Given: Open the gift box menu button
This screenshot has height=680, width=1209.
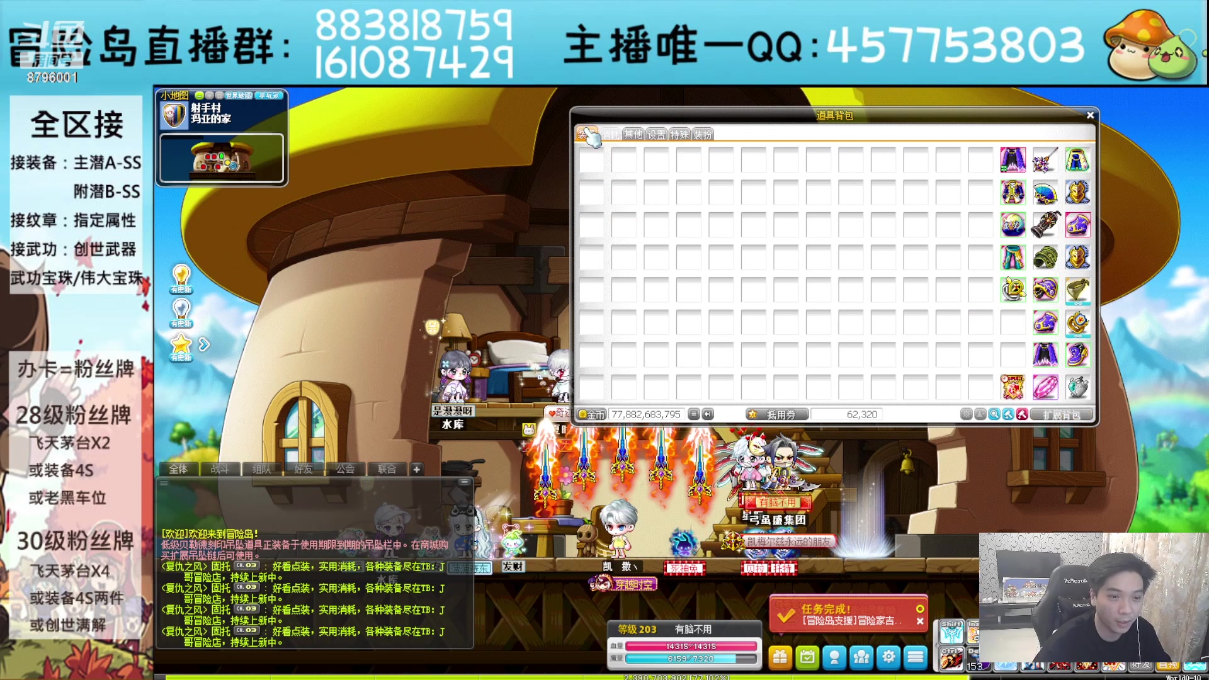Looking at the screenshot, I should pos(780,657).
